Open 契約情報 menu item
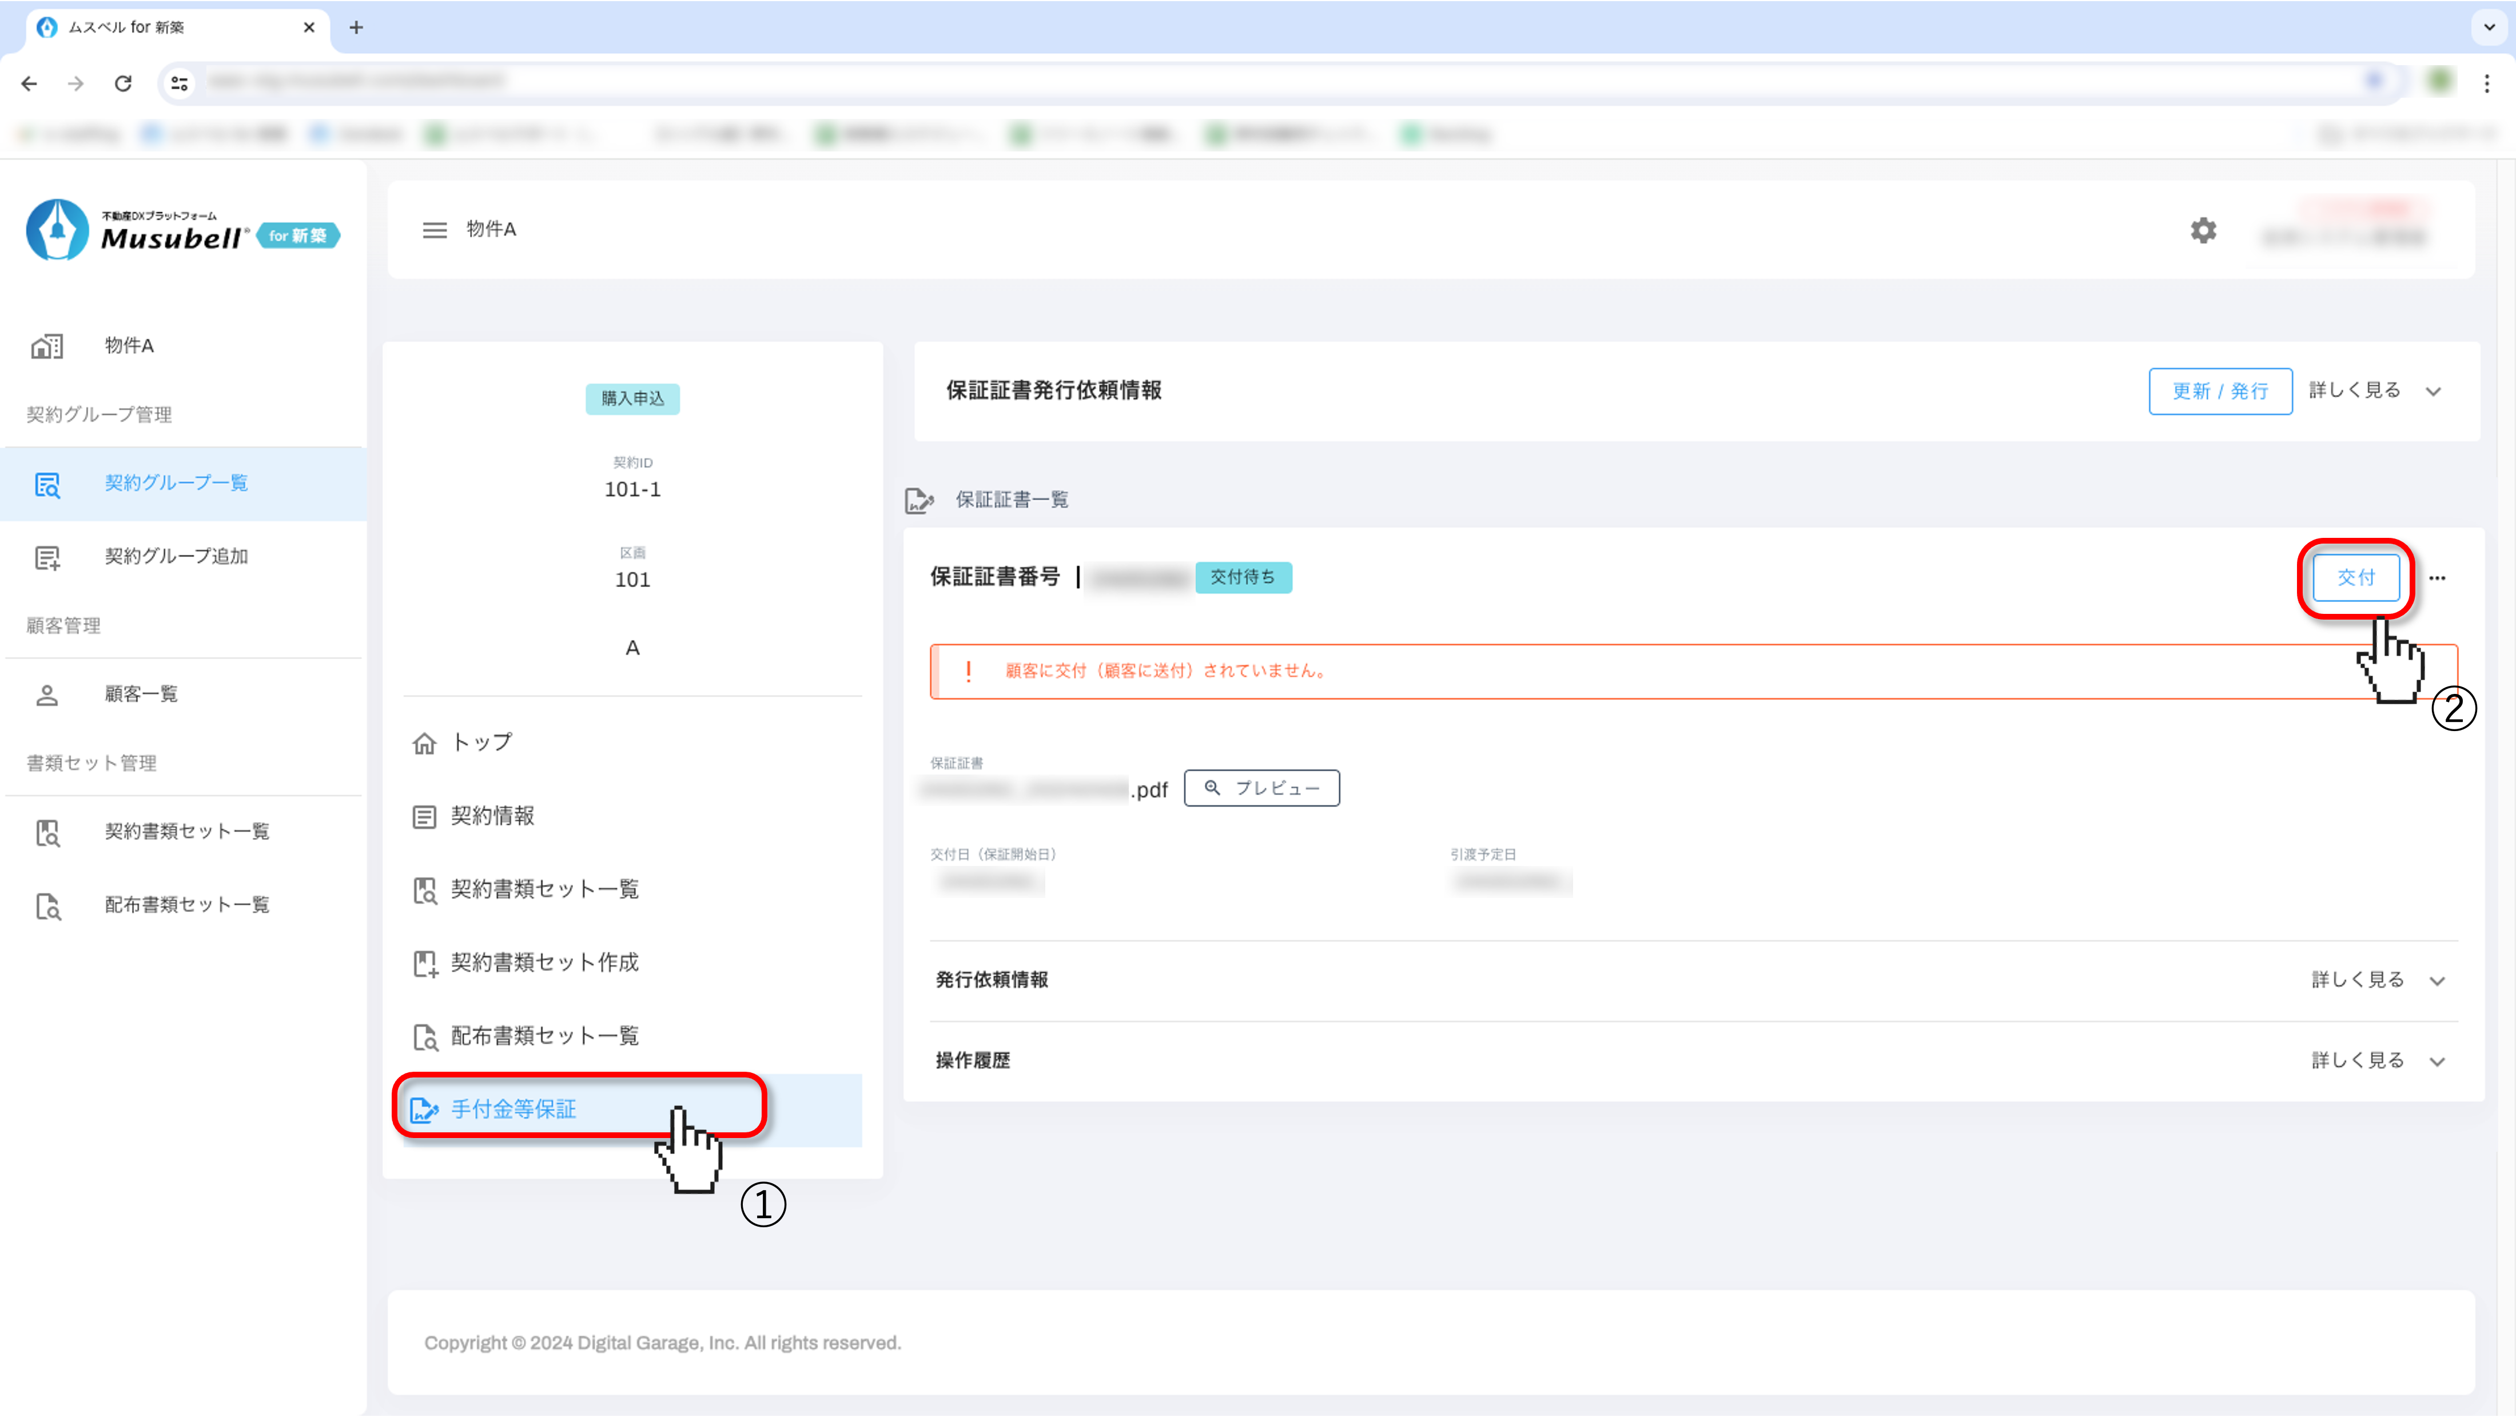 click(492, 816)
